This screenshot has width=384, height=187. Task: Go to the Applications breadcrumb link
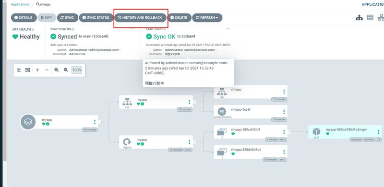click(x=20, y=4)
